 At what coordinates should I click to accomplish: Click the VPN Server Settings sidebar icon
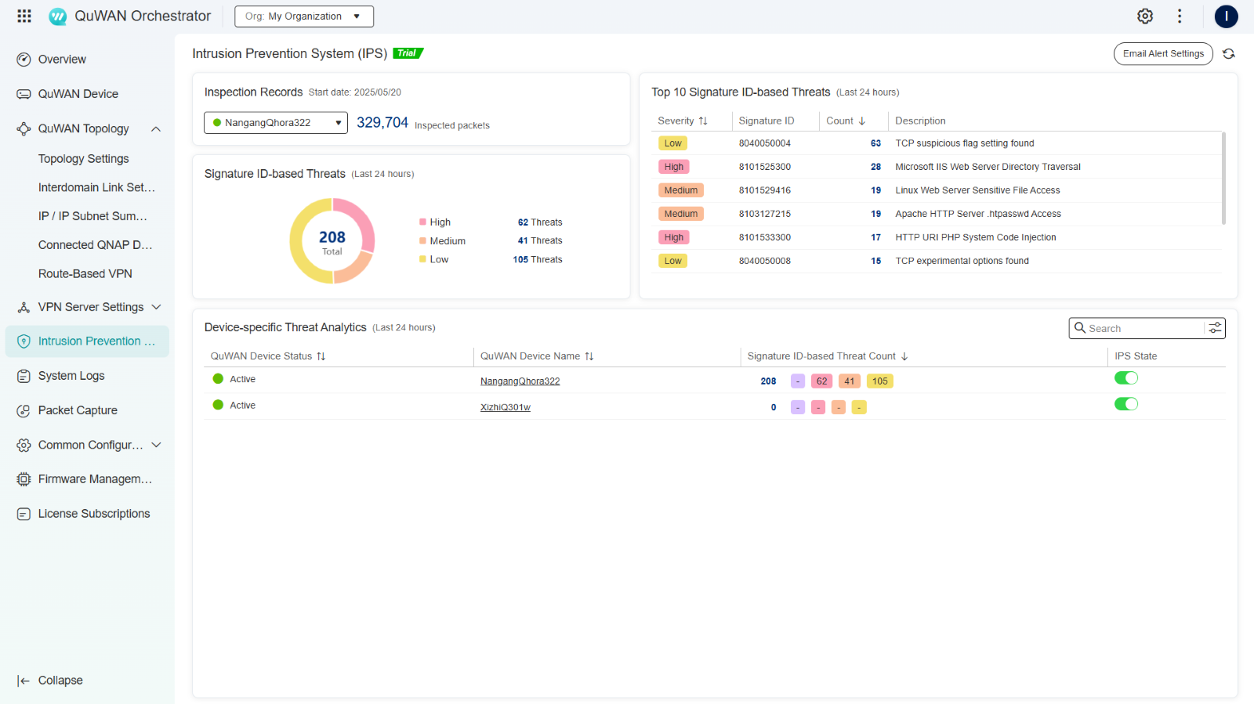pyautogui.click(x=24, y=307)
